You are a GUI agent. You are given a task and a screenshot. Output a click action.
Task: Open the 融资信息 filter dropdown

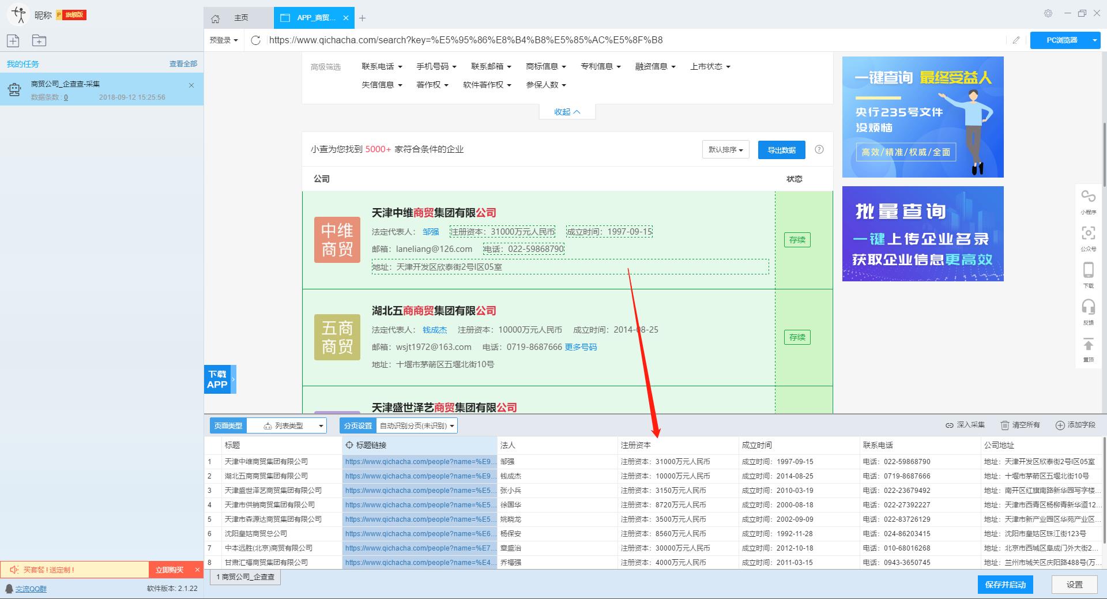pyautogui.click(x=656, y=66)
